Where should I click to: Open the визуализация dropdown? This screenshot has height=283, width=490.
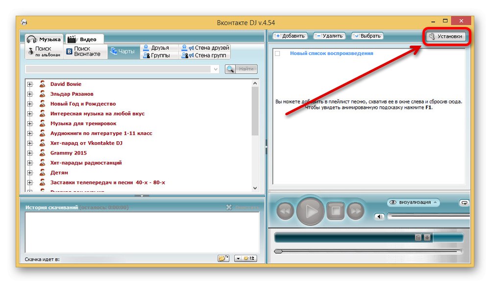tap(413, 203)
